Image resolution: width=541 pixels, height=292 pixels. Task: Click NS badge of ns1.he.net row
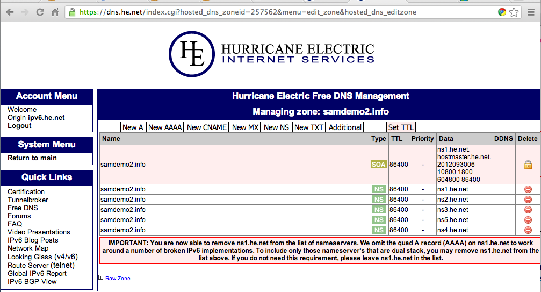click(x=379, y=189)
